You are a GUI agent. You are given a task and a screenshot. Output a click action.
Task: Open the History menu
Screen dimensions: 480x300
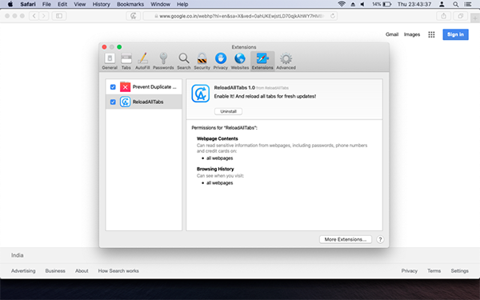pyautogui.click(x=101, y=4)
